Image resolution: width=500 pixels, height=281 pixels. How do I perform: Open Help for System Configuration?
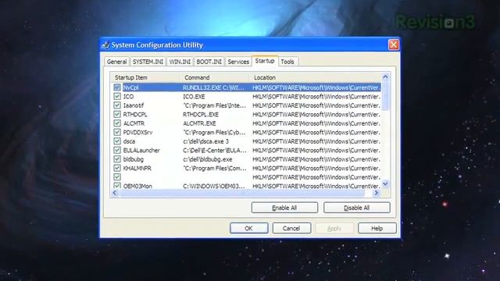pos(377,228)
